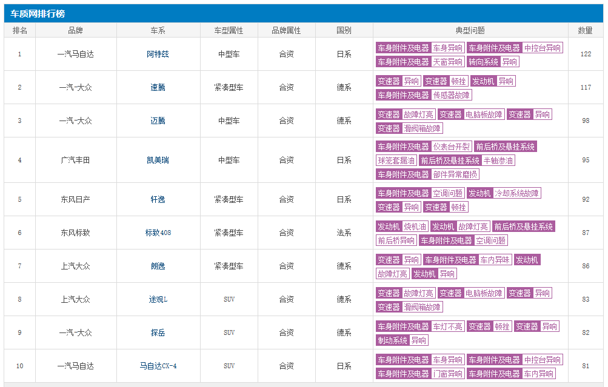Click the 部件异常磨损 tag in 凯美瑞 row
The height and width of the screenshot is (387, 608).
tap(455, 174)
